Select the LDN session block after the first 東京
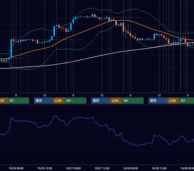The height and width of the screenshot is (171, 194). 59,101
